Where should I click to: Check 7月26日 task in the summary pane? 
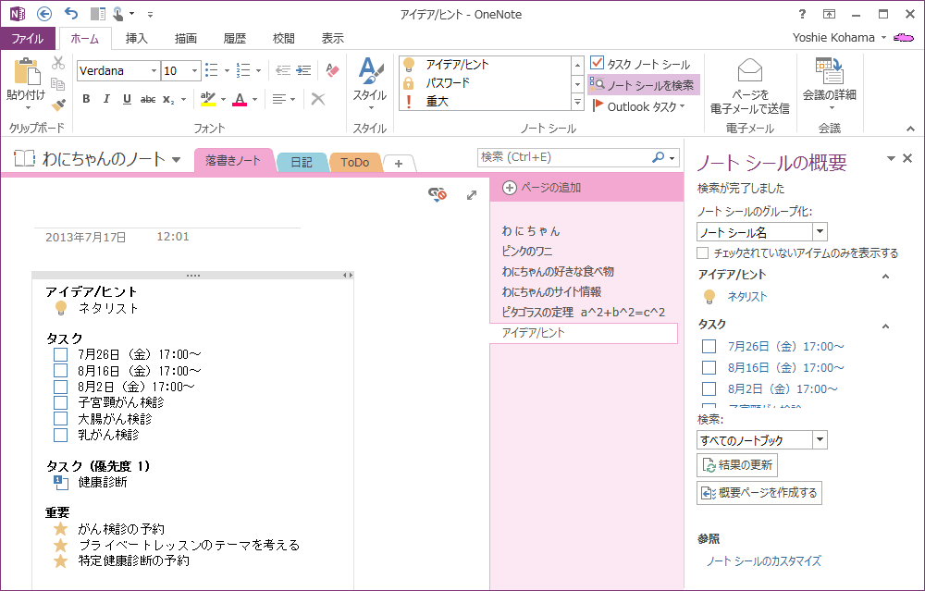pyautogui.click(x=709, y=346)
